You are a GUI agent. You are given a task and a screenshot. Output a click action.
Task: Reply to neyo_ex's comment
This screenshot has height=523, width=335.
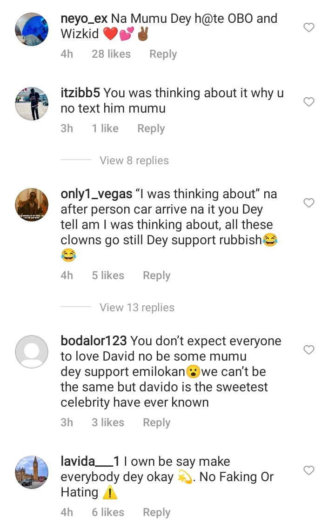[x=163, y=54]
